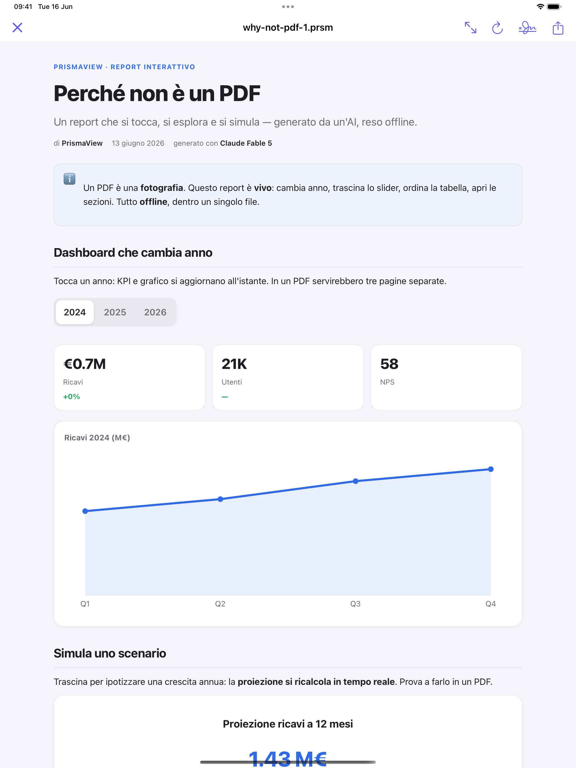
Task: Tap the Q2 data point on chart
Action: click(x=220, y=499)
